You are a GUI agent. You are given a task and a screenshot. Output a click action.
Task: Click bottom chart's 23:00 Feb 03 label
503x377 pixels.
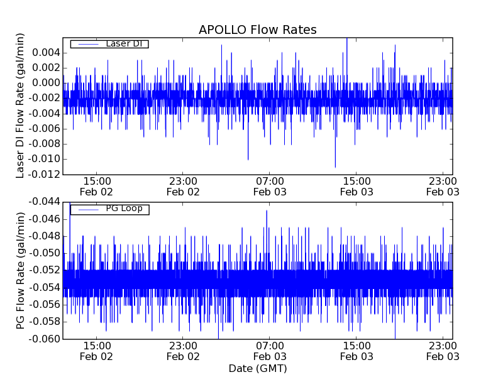tap(443, 351)
